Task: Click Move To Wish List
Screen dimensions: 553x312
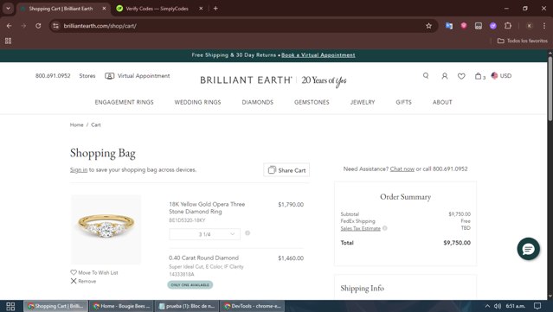Action: [x=94, y=272]
